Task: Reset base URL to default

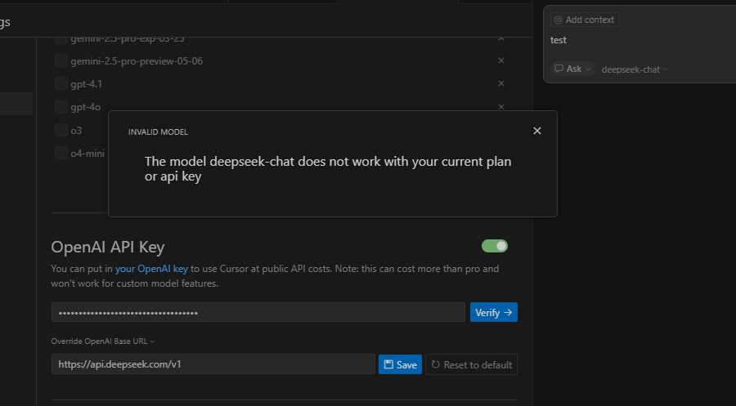Action: [471, 364]
